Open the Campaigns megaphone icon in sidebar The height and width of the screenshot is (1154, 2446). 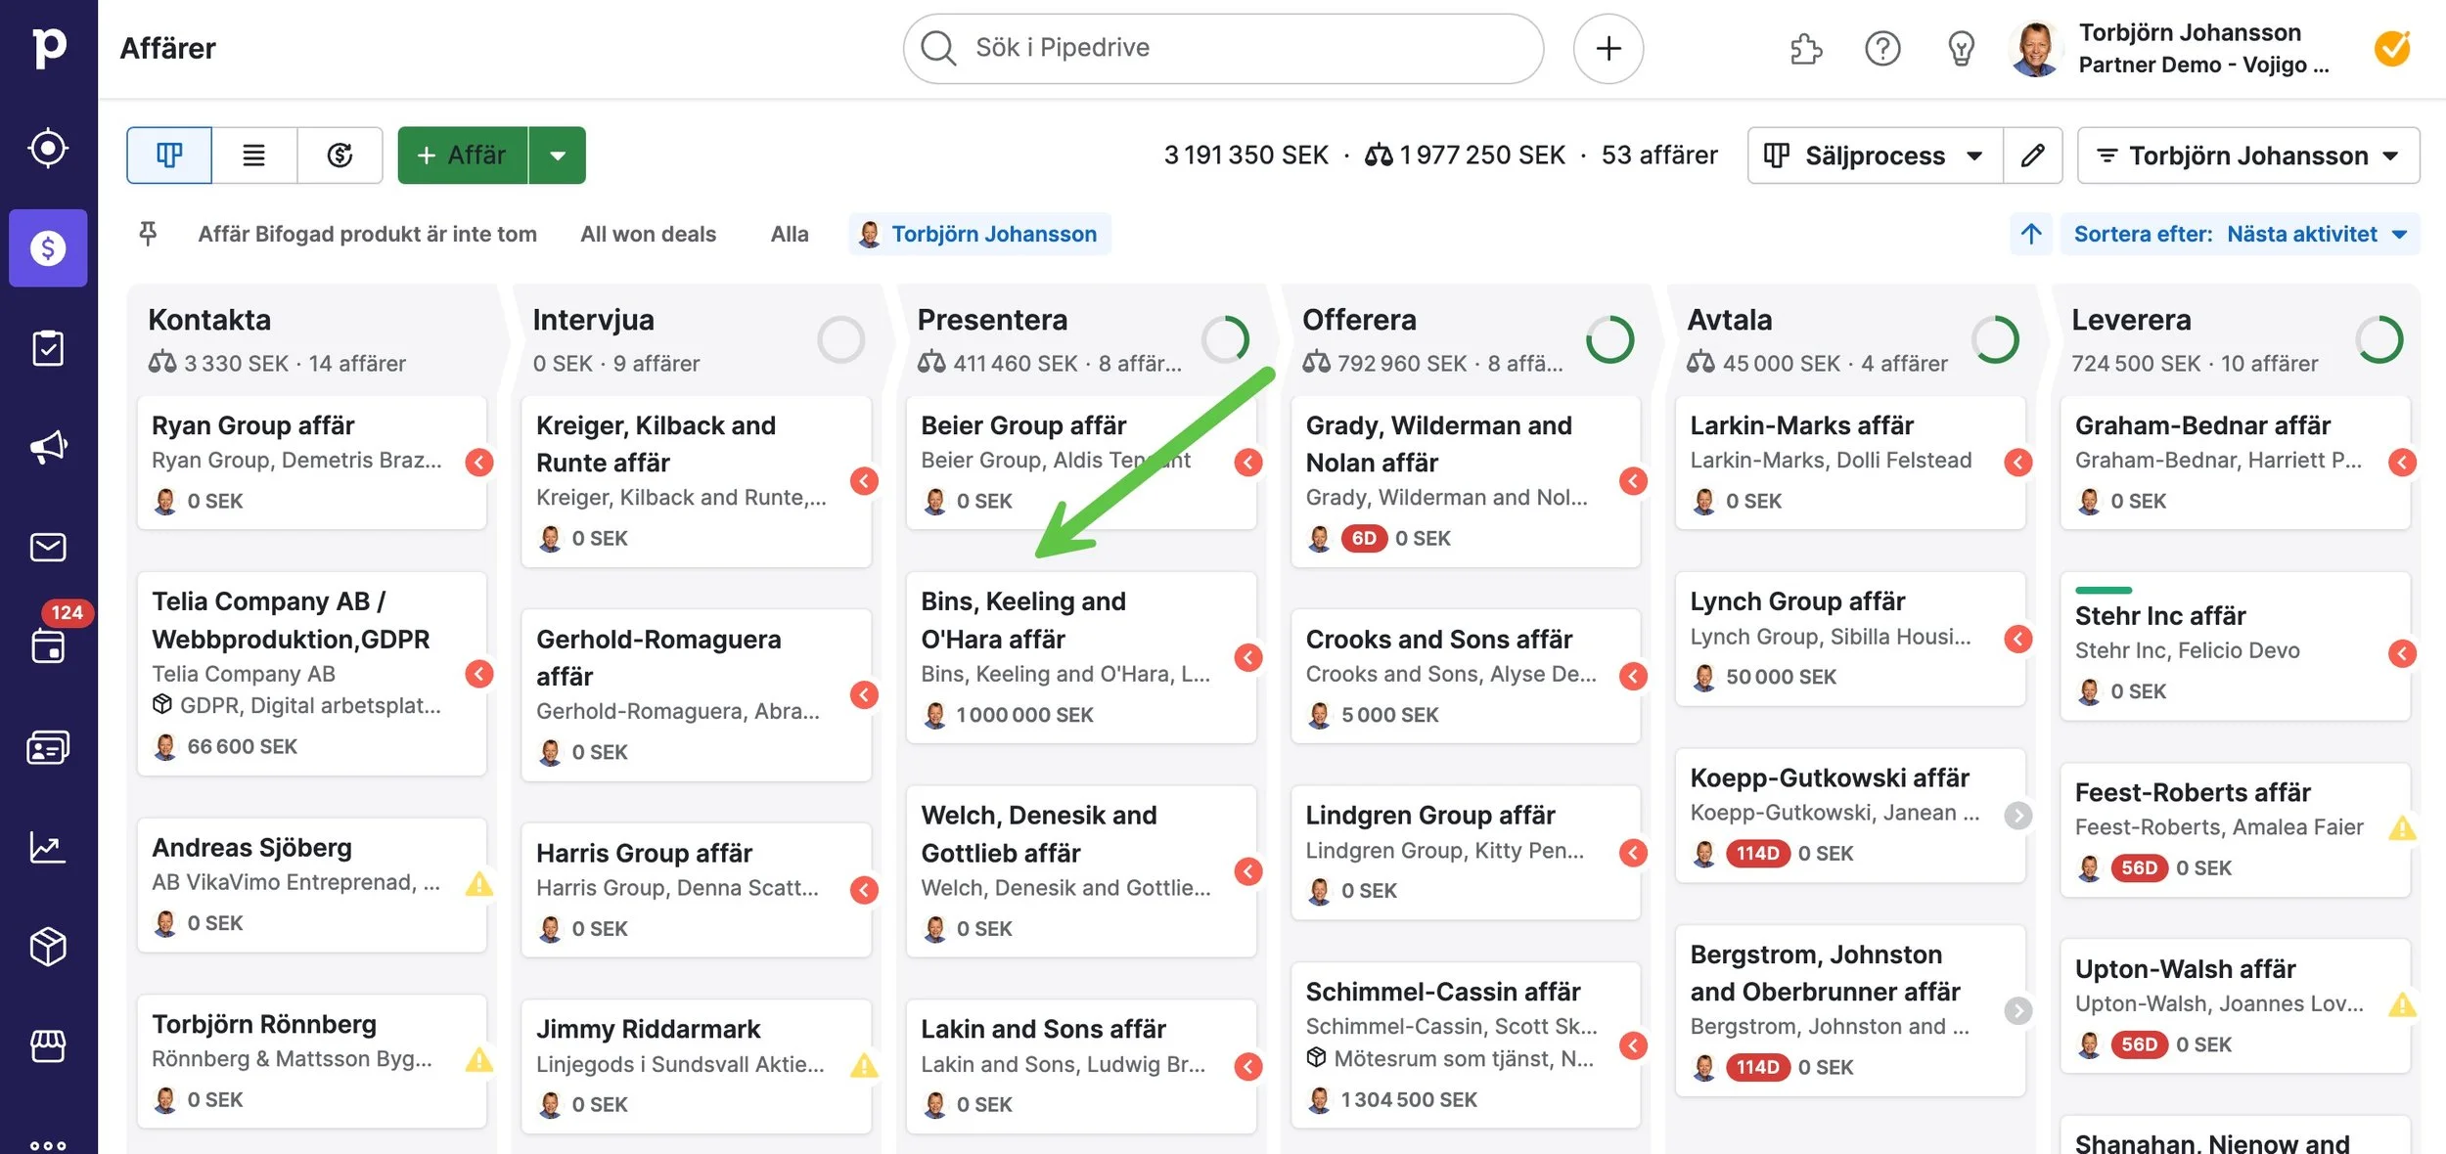[x=48, y=447]
